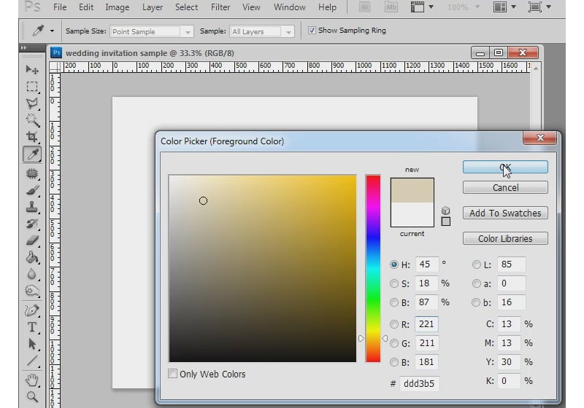Click the H value field showing 45
This screenshot has width=584, height=408.
click(426, 264)
